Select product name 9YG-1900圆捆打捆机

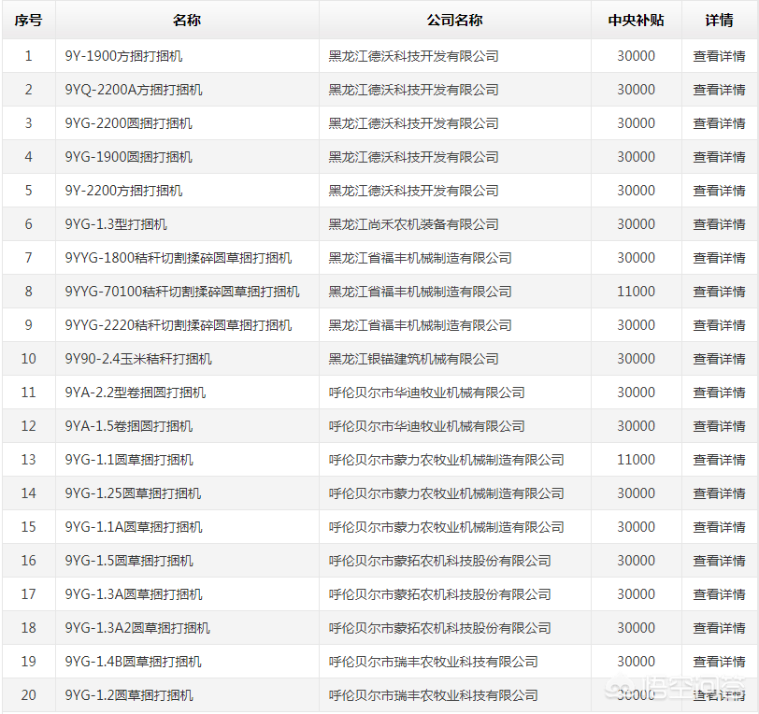129,157
